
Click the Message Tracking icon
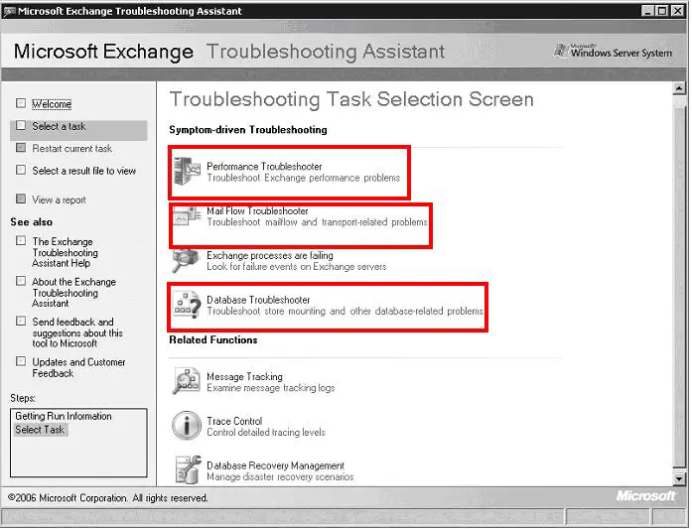tap(187, 381)
